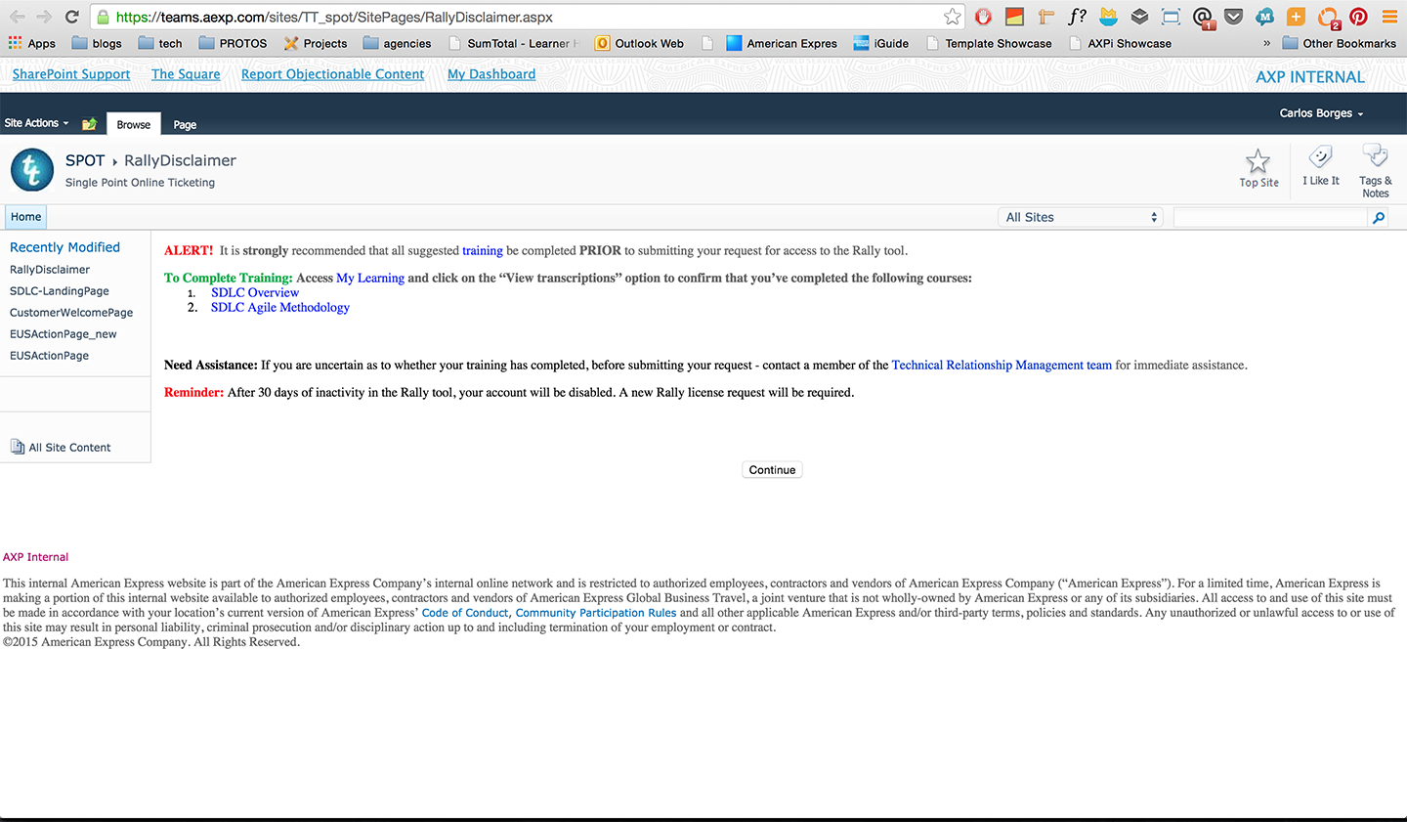Switch to the Page ribbon tab
Screen dimensions: 1407x822
pos(185,124)
